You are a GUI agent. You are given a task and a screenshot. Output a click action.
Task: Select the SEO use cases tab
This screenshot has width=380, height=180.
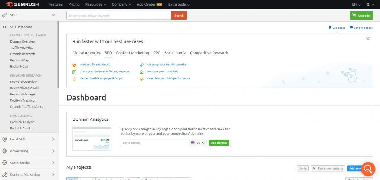[x=108, y=53]
